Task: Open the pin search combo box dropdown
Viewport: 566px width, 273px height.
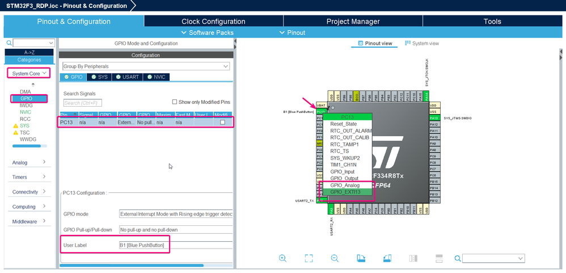Action: (x=521, y=258)
